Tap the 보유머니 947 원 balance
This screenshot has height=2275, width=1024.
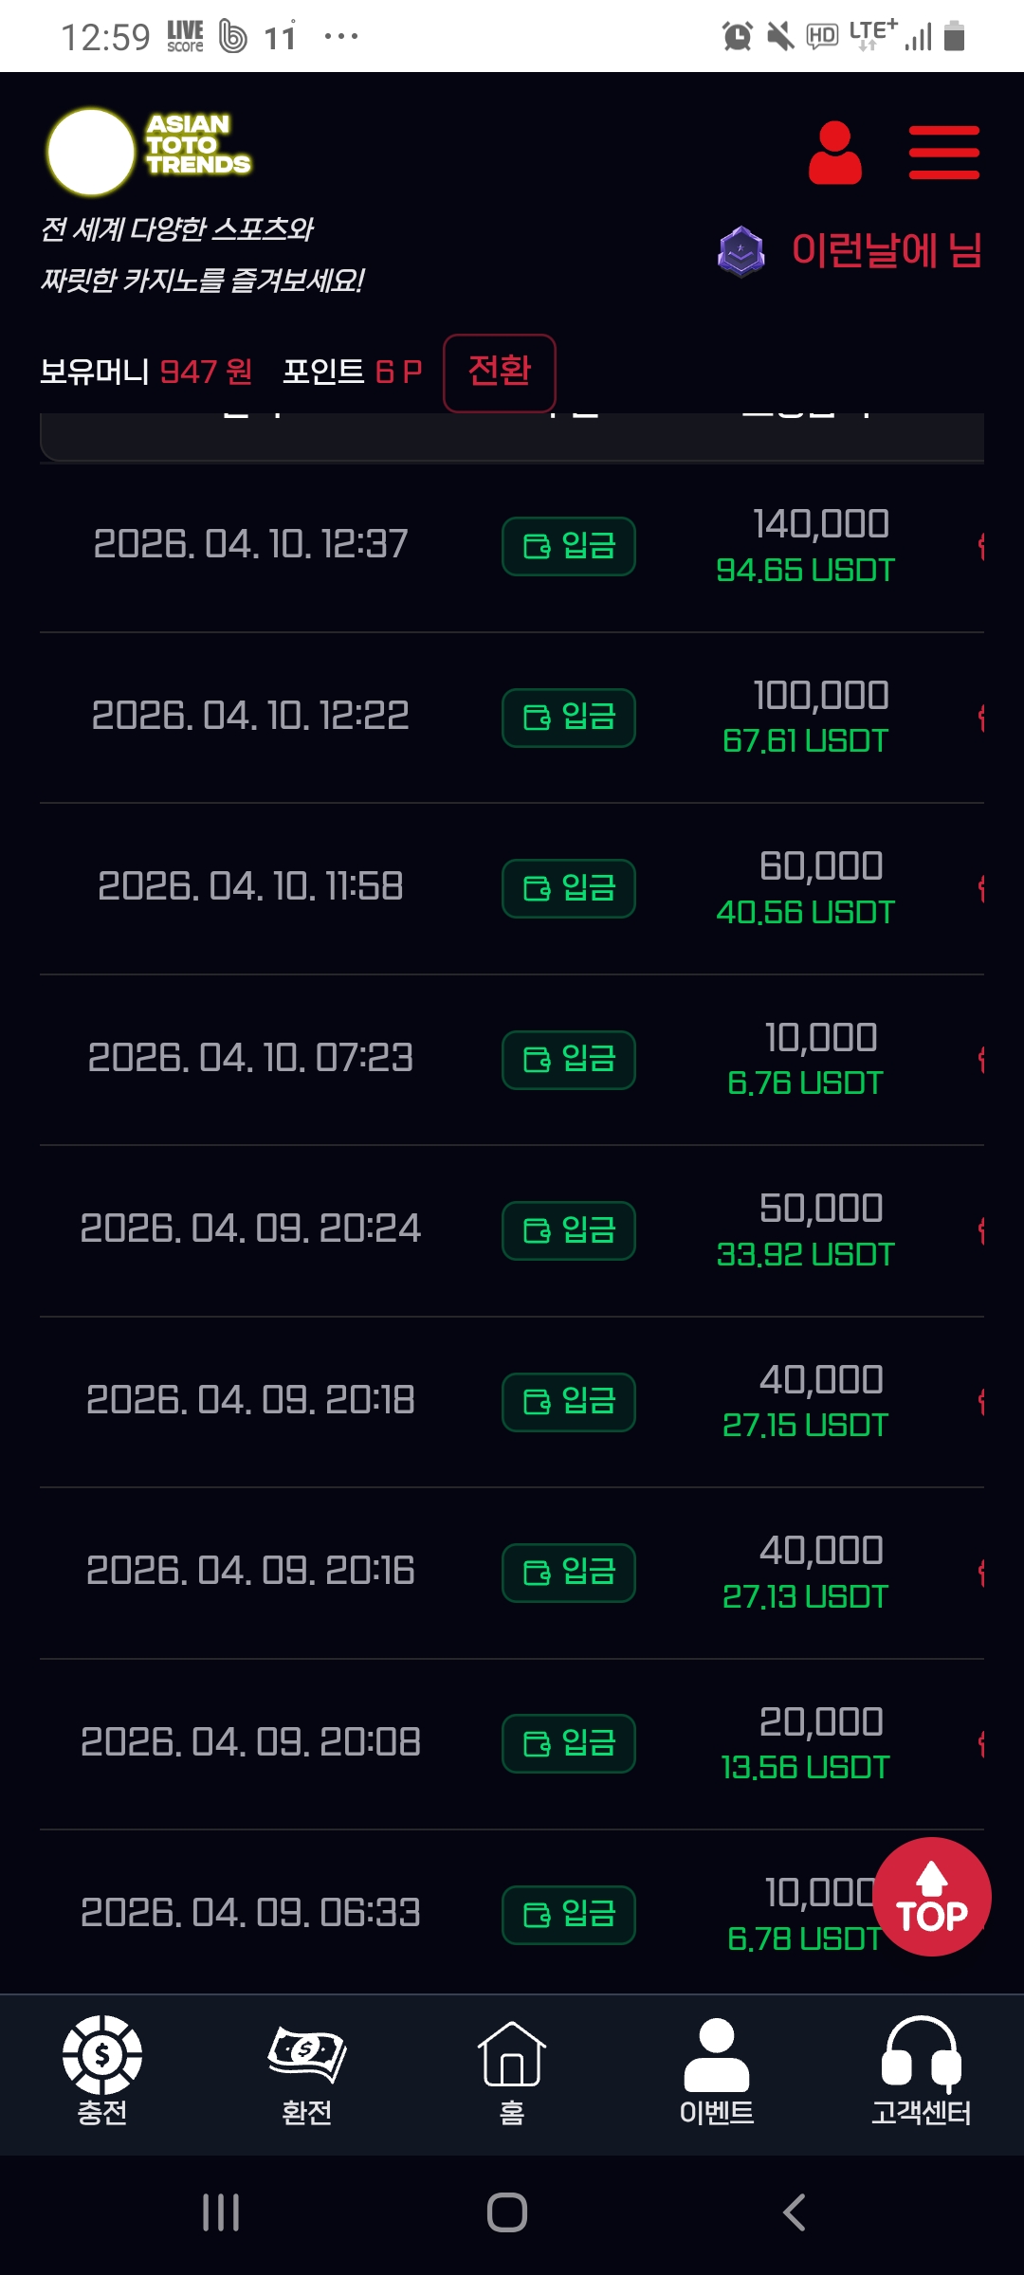146,372
